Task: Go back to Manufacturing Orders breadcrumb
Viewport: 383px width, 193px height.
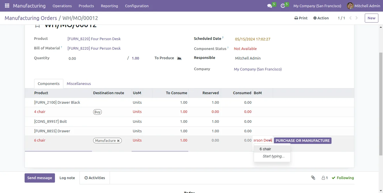Action: pyautogui.click(x=31, y=18)
